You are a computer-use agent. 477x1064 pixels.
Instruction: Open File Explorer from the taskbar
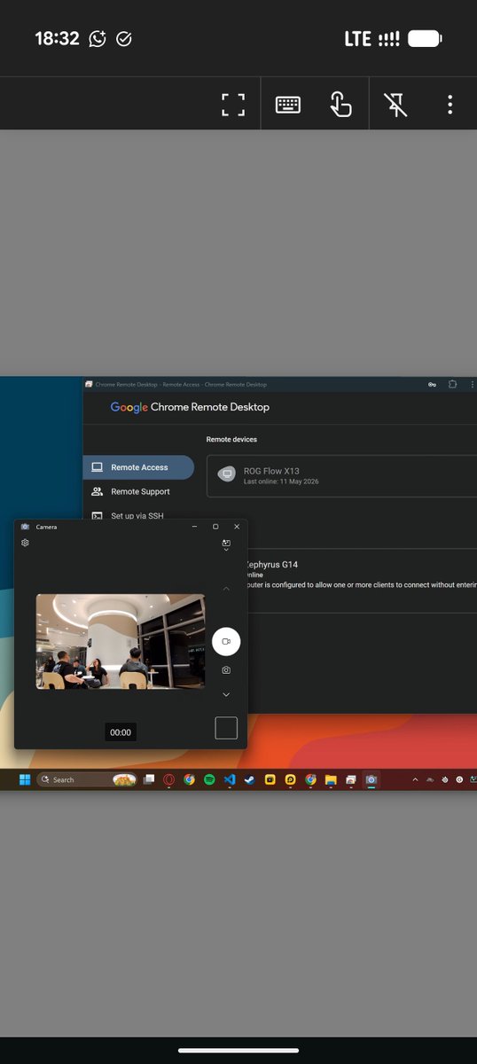point(331,779)
